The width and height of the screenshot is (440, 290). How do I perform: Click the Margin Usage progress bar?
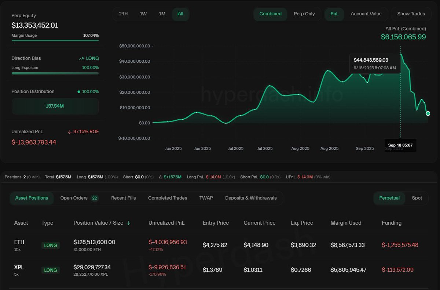(55, 40)
